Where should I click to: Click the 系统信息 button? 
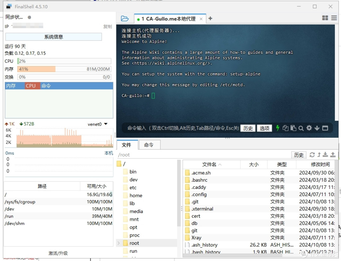[53, 37]
